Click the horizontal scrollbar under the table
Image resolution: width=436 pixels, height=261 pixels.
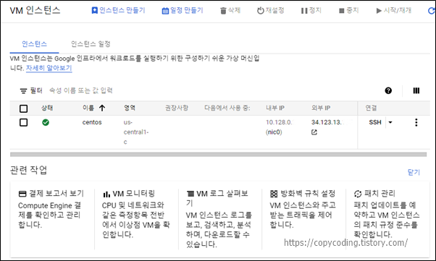pos(218,155)
